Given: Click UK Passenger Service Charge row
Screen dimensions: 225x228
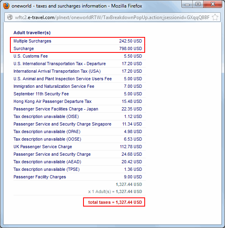Looking at the screenshot, I should click(x=78, y=147).
